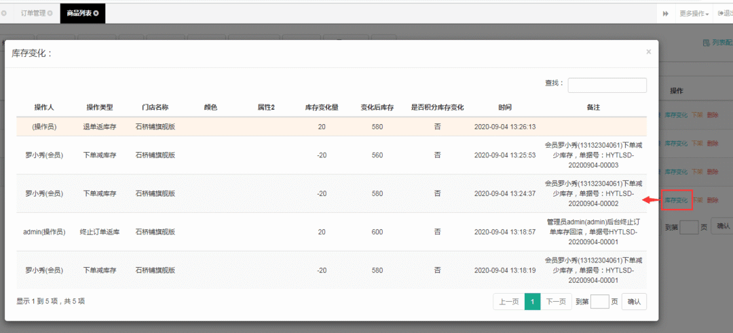Click the 查找 search input field
This screenshot has width=733, height=333.
point(607,85)
